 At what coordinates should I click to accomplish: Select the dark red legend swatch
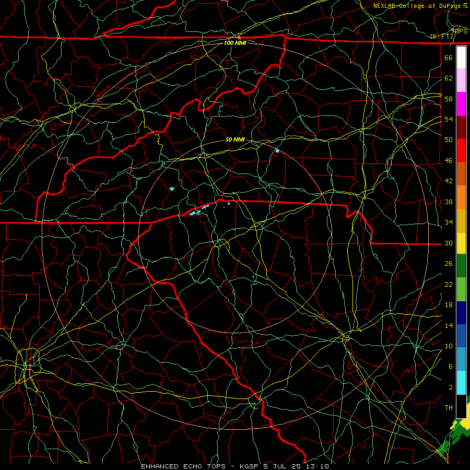pos(461,127)
